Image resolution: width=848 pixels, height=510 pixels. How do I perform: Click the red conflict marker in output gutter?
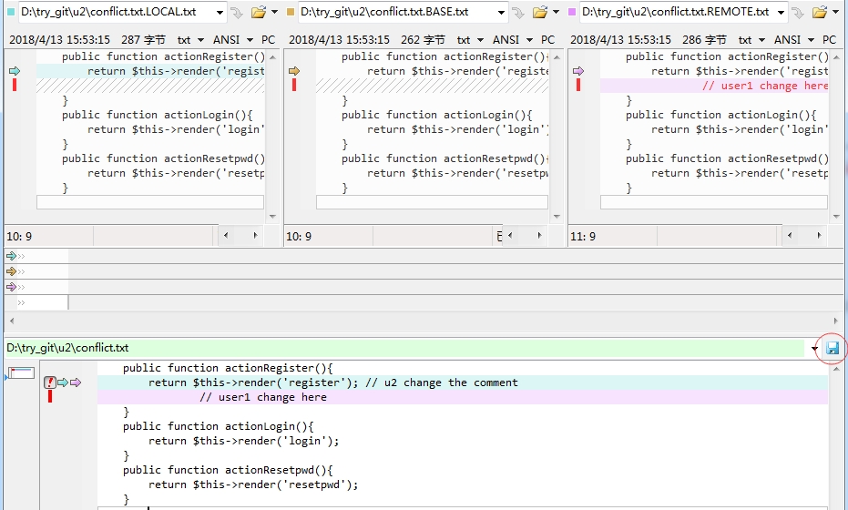click(x=50, y=382)
